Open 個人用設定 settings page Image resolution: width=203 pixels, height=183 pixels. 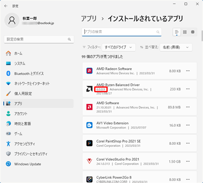(39, 94)
